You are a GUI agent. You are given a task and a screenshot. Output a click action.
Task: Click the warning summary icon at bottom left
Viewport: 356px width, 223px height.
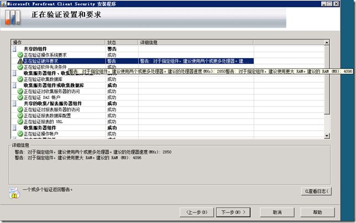14,193
